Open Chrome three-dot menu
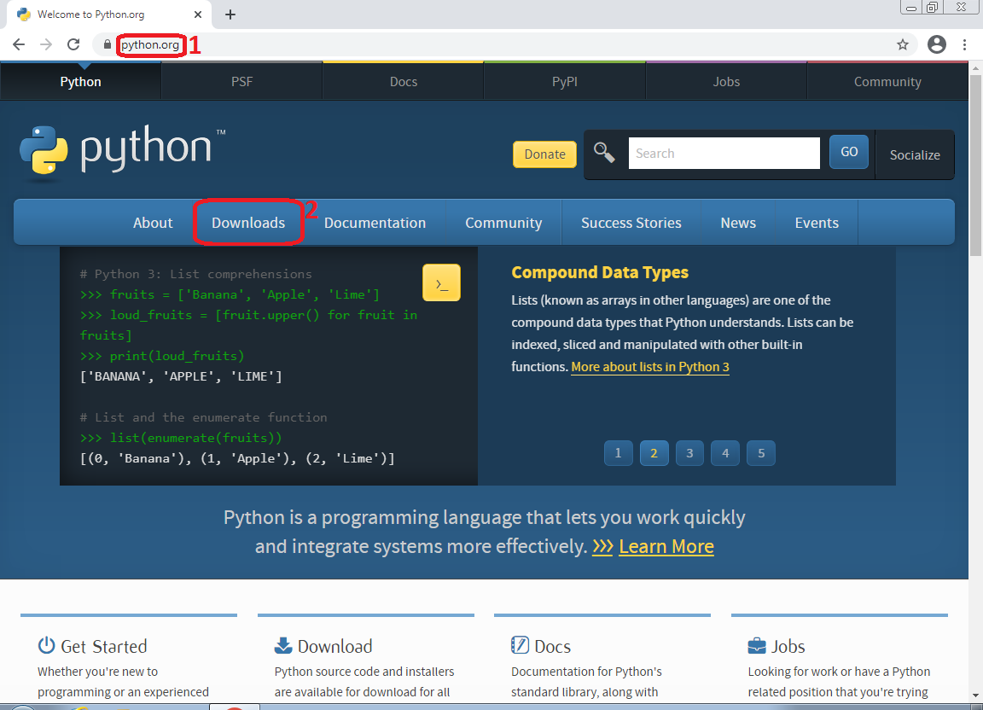 pos(965,45)
